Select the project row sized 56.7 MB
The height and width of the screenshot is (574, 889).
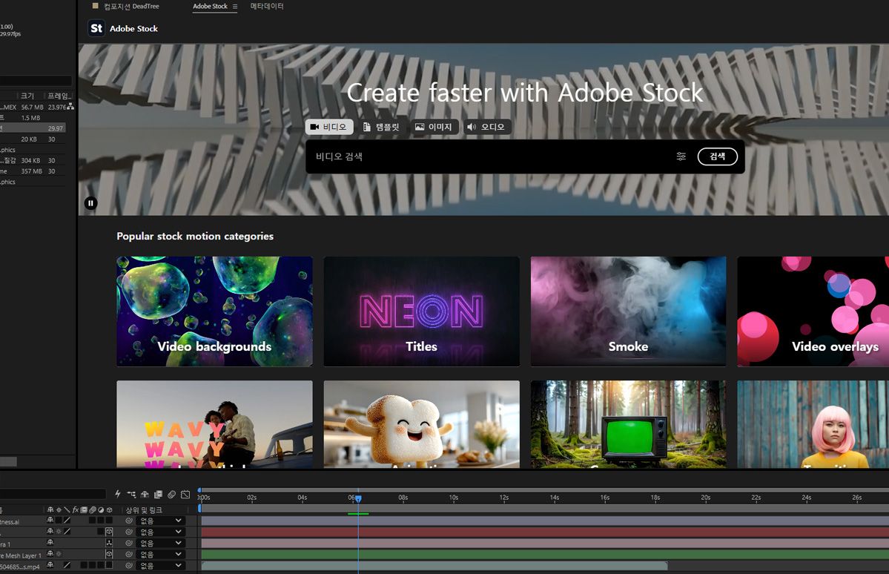tap(33, 107)
